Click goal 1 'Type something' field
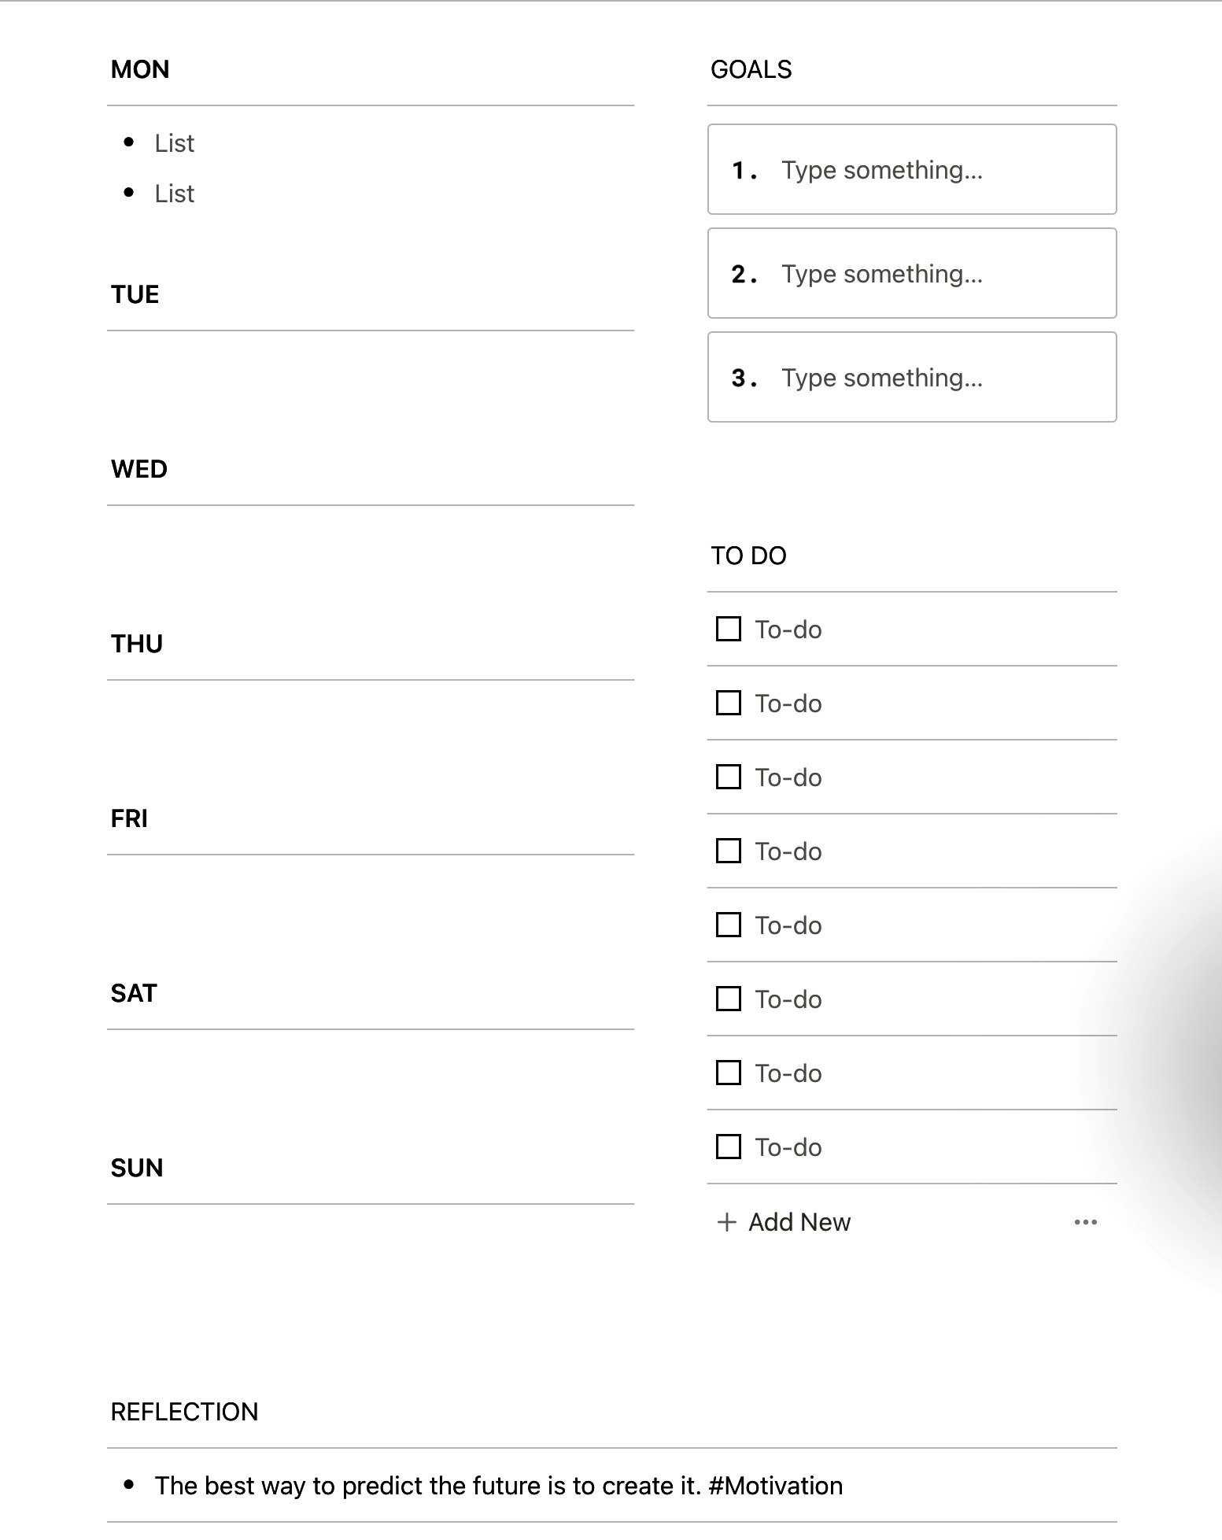1222x1540 pixels. [x=882, y=169]
